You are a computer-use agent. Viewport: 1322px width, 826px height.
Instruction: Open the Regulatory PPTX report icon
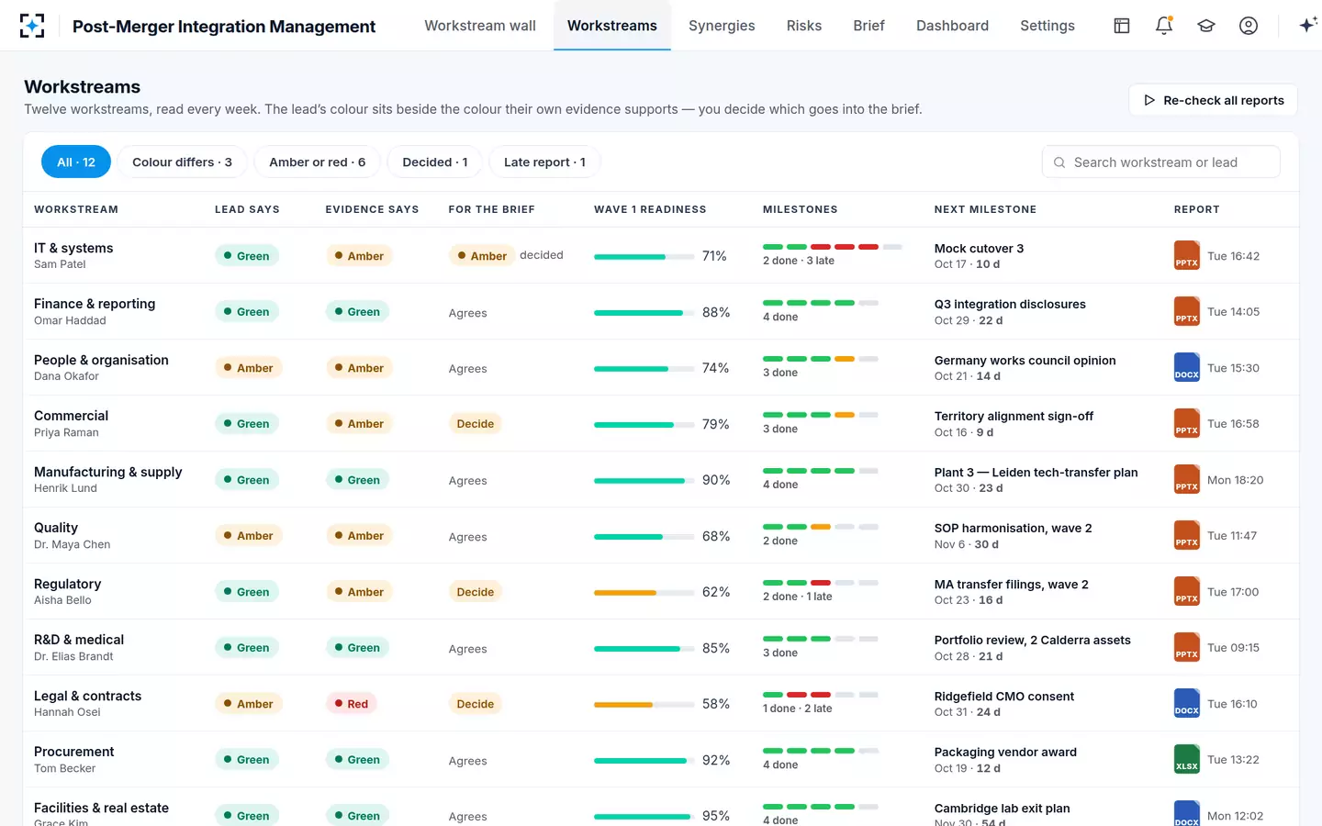tap(1187, 591)
